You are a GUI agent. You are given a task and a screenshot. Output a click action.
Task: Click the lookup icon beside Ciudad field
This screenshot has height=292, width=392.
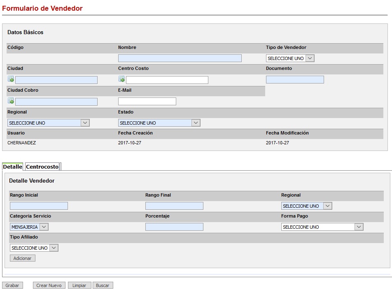tap(11, 79)
